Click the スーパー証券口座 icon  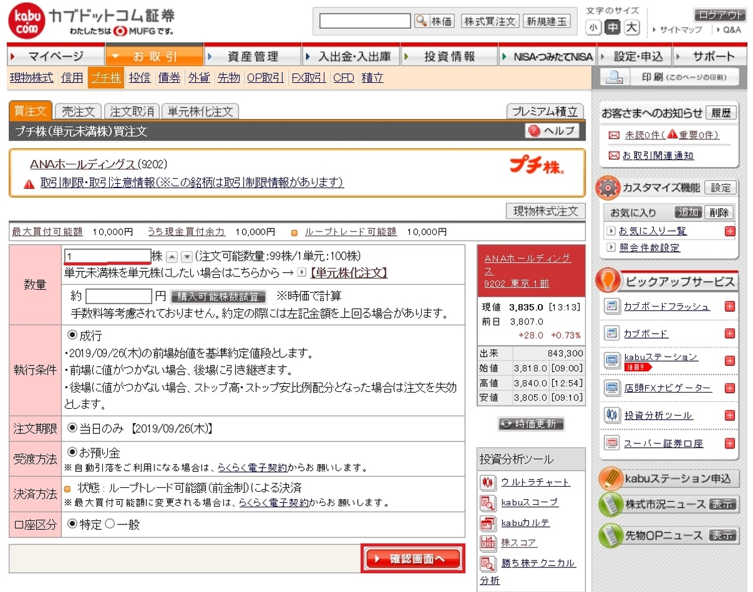(612, 443)
